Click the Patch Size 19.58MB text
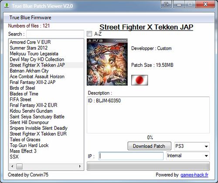The image size is (218, 183). [152, 65]
